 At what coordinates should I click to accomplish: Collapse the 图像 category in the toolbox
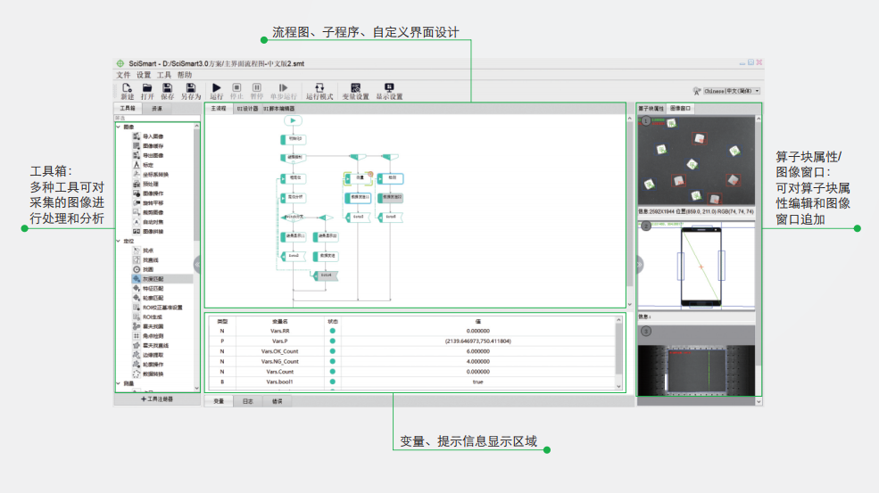coord(119,127)
